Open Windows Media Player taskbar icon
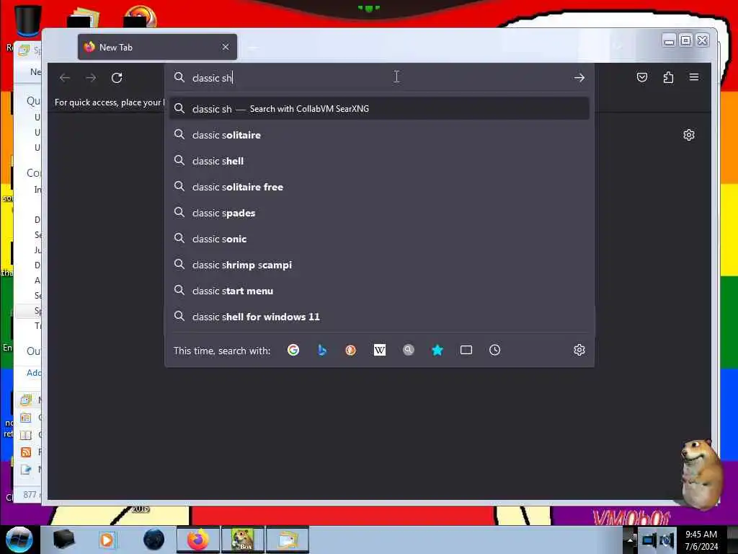 click(x=107, y=540)
